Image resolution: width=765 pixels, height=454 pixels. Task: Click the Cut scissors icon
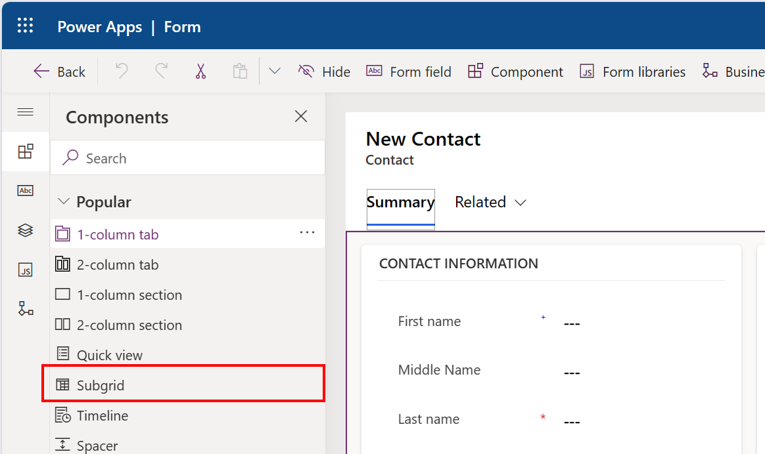[x=200, y=71]
